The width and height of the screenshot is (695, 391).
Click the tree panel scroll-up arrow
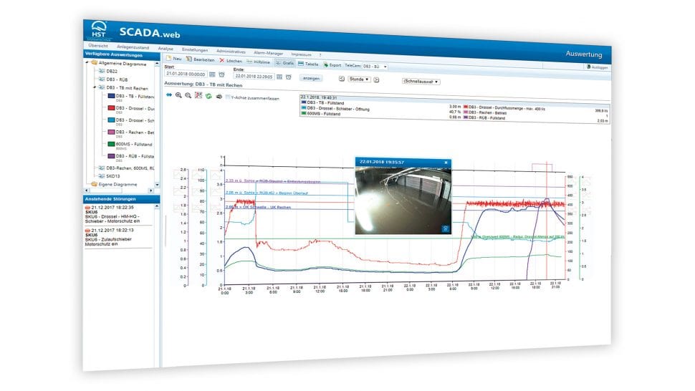pos(157,64)
